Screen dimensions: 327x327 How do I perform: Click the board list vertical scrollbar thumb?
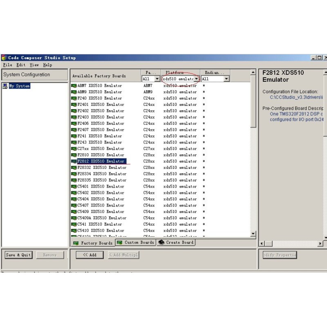point(253,101)
